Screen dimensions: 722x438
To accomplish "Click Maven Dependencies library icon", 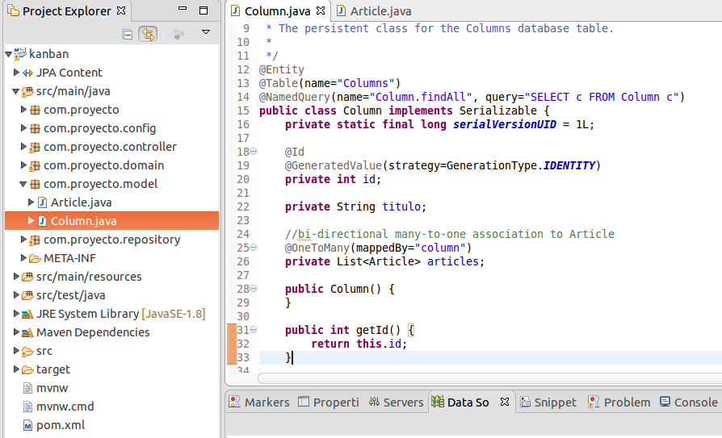I will [x=27, y=332].
